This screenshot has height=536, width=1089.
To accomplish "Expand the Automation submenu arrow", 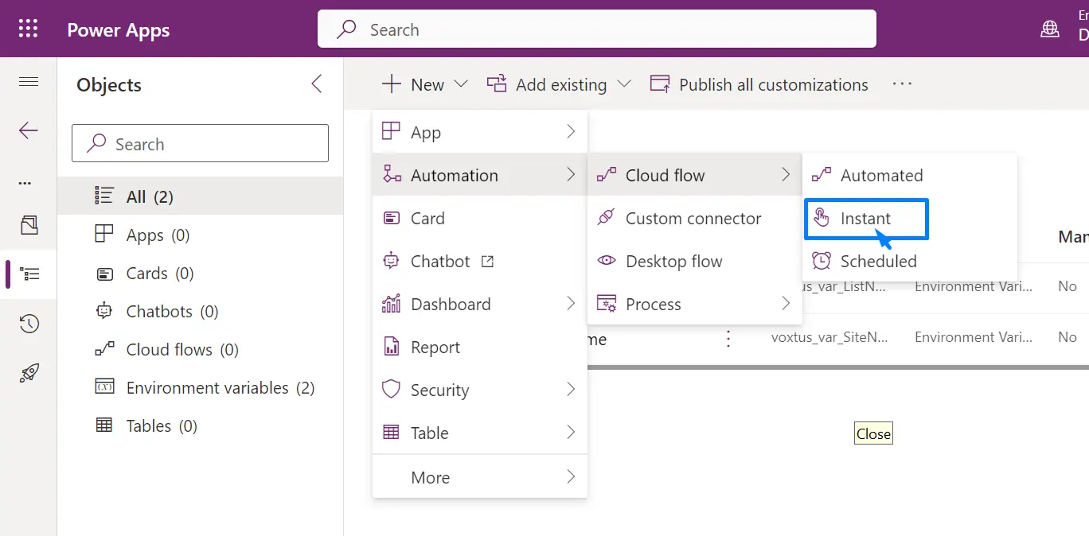I will pos(571,175).
